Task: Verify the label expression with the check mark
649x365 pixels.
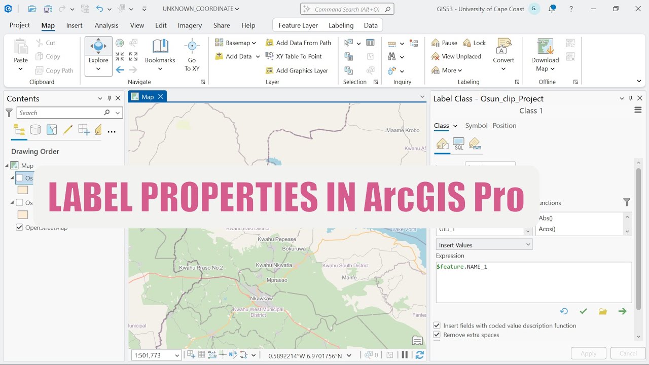Action: click(x=583, y=311)
